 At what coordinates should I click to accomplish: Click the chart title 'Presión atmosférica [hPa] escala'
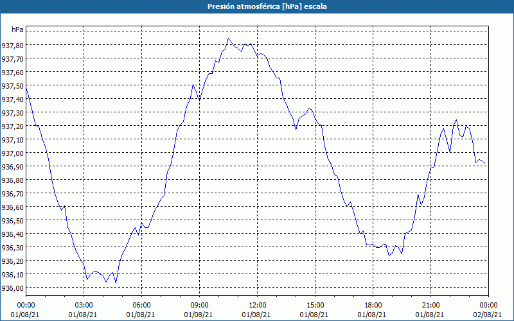tap(267, 6)
